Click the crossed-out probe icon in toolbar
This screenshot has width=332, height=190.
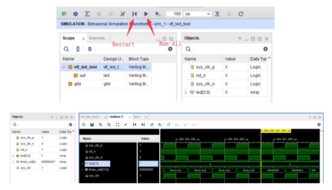[x=122, y=14]
